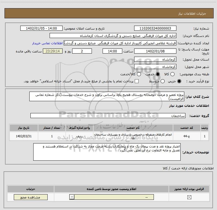217x210 pixels.
Task: Click the service name cell انجام کارهای متفرقه
Action: 133,136
